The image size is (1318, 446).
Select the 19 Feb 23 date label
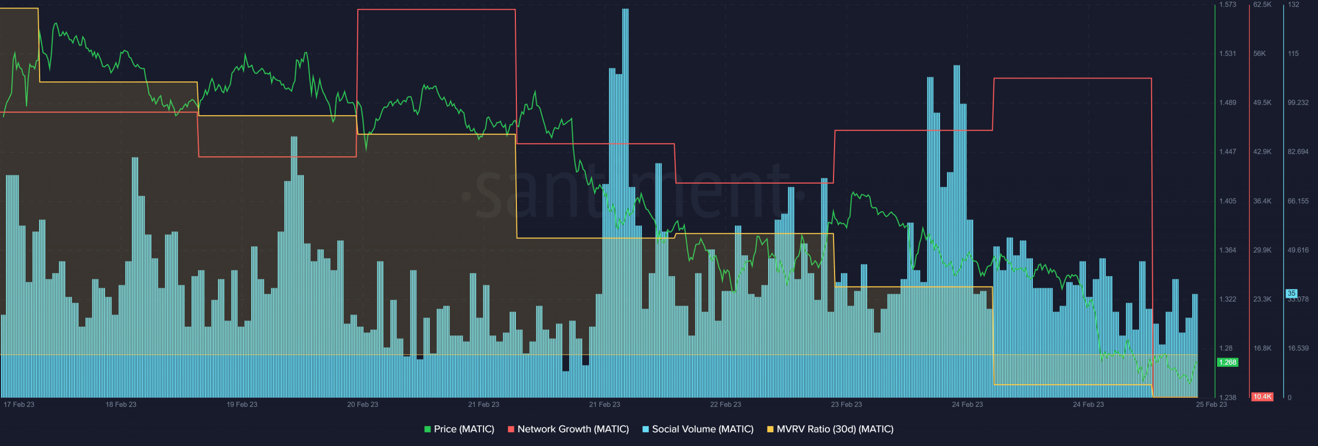[242, 404]
